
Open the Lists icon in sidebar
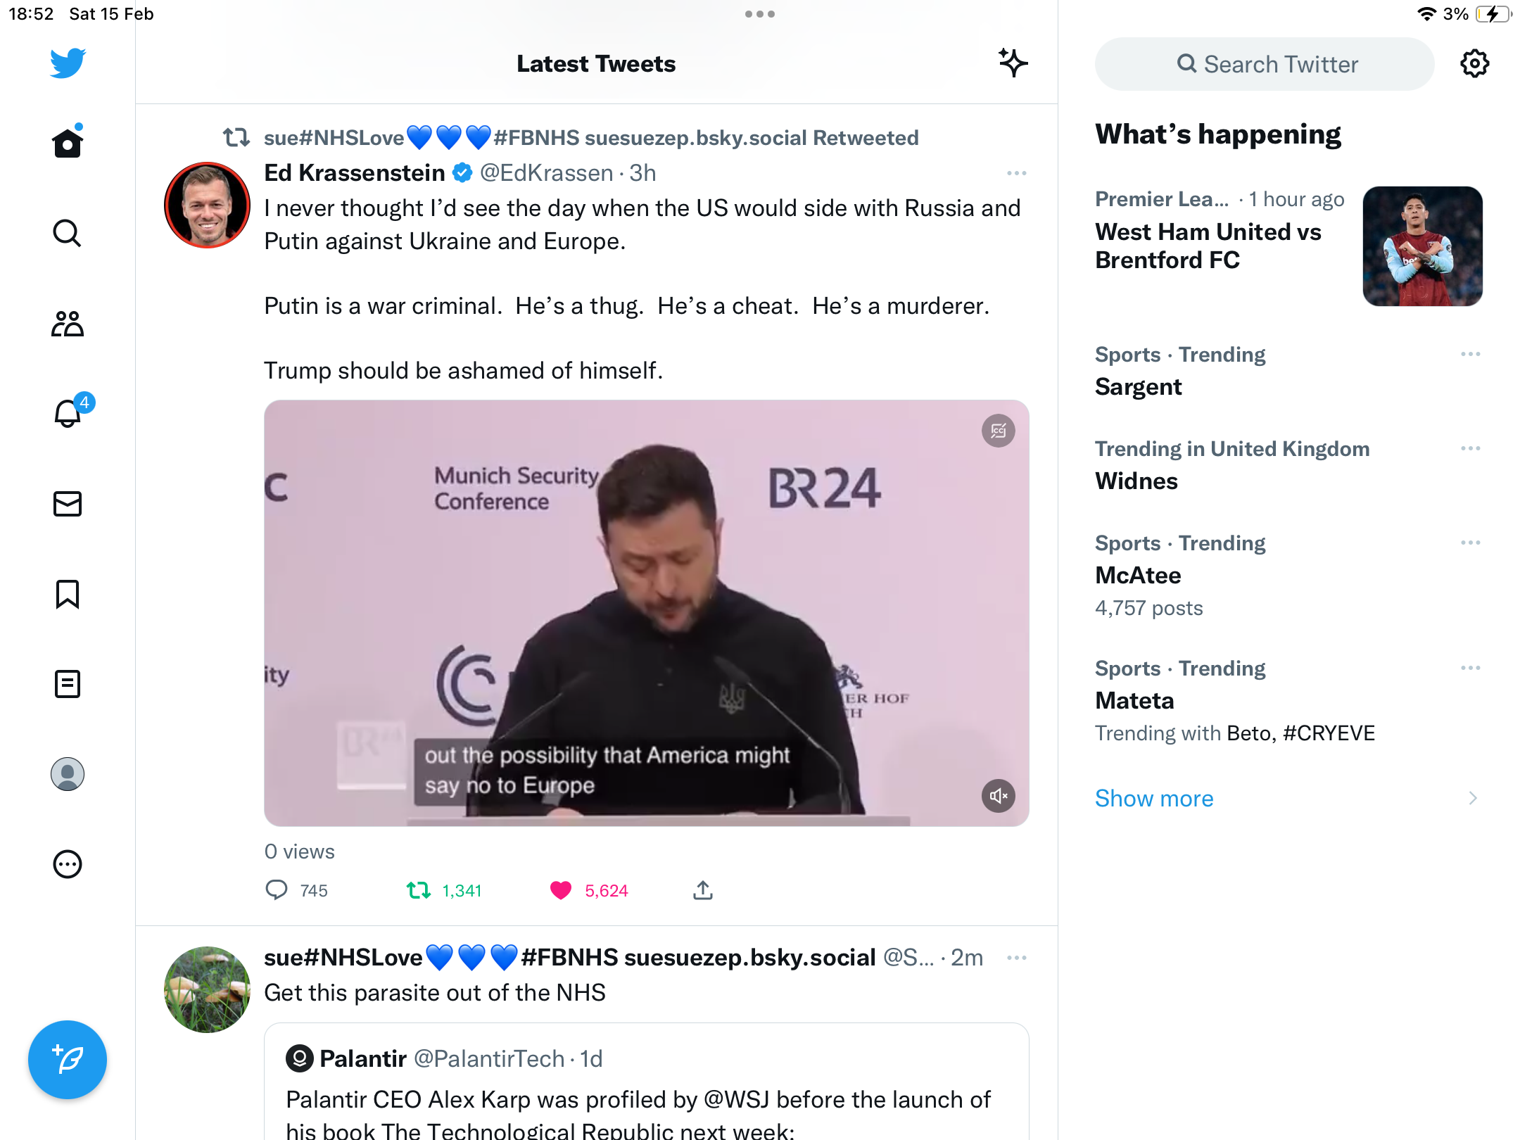click(x=68, y=684)
